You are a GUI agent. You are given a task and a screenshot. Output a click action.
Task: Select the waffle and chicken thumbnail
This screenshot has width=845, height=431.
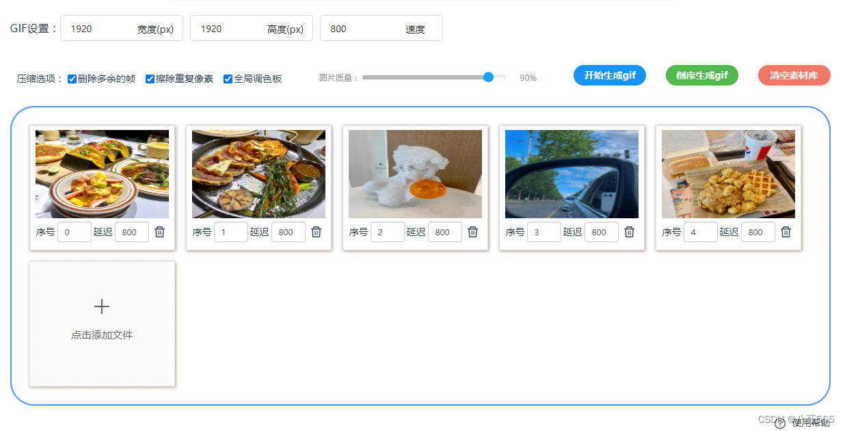[728, 174]
